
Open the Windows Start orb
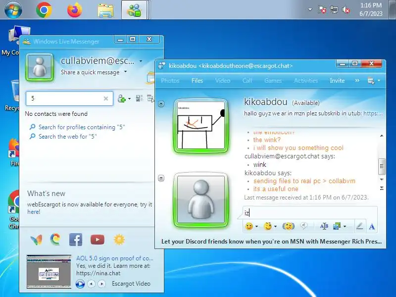click(x=13, y=10)
